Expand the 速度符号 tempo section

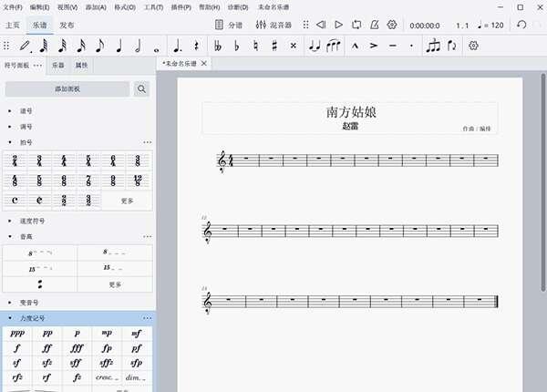pyautogui.click(x=10, y=220)
